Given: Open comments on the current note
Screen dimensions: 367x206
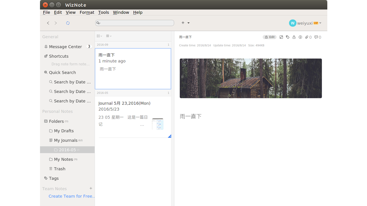Looking at the screenshot, I should click(316, 37).
